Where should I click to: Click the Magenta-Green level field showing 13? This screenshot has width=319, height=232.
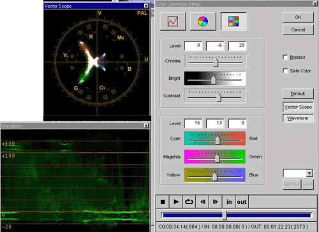pyautogui.click(x=215, y=123)
